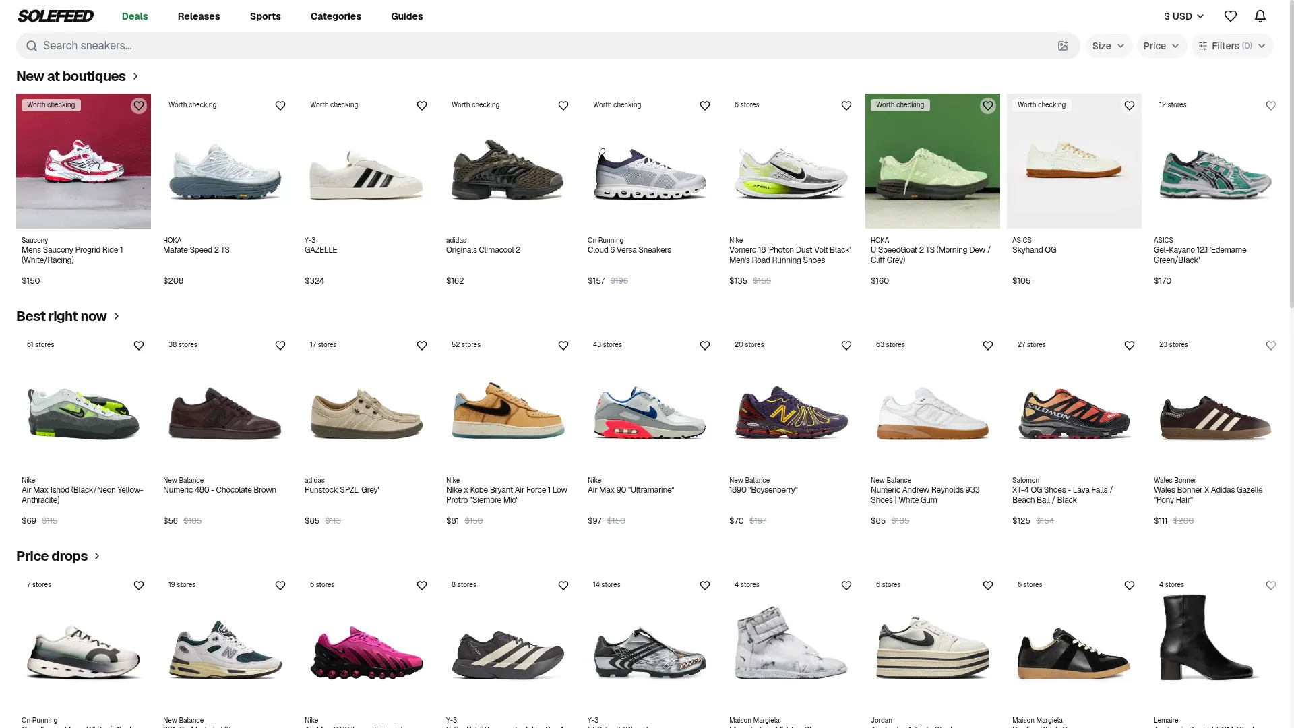Open the Y-3 GAZELLE thumbnail
The image size is (1294, 728).
367,161
